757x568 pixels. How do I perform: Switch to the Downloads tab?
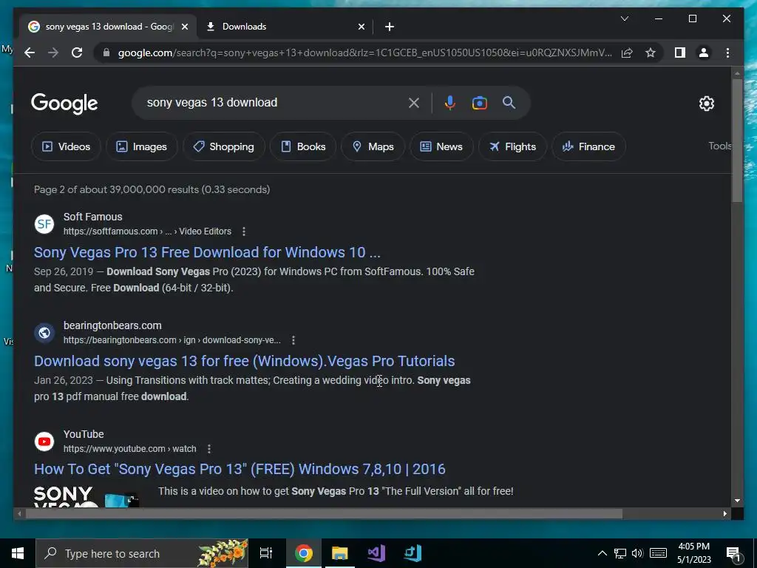coord(285,27)
